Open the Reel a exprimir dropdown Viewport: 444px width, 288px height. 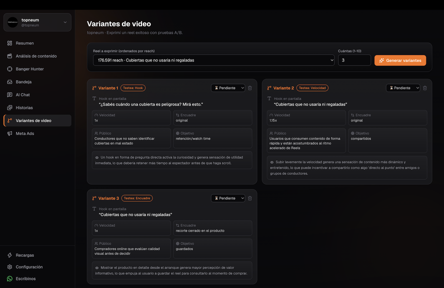[x=214, y=60]
